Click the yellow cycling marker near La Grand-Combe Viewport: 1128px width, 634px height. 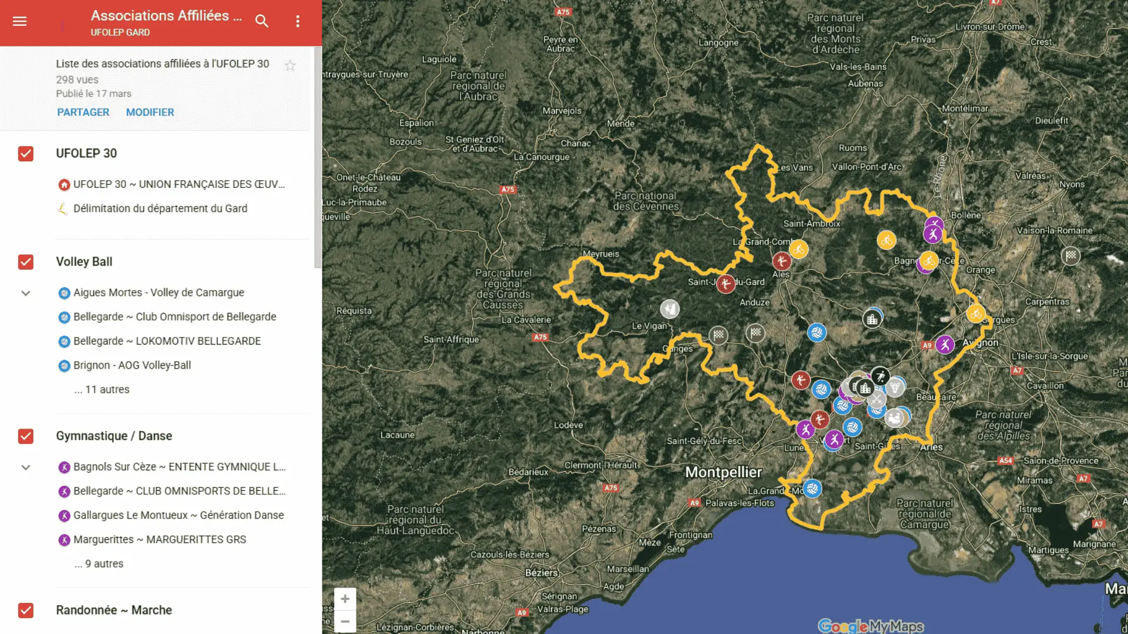(798, 249)
